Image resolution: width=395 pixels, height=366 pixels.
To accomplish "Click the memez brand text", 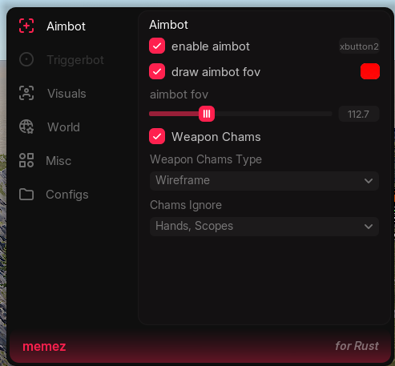I will coord(44,347).
